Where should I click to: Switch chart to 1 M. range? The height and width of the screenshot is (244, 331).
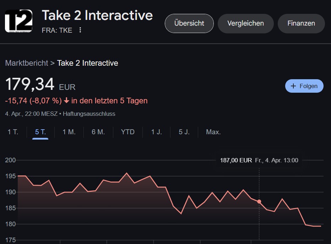click(69, 132)
